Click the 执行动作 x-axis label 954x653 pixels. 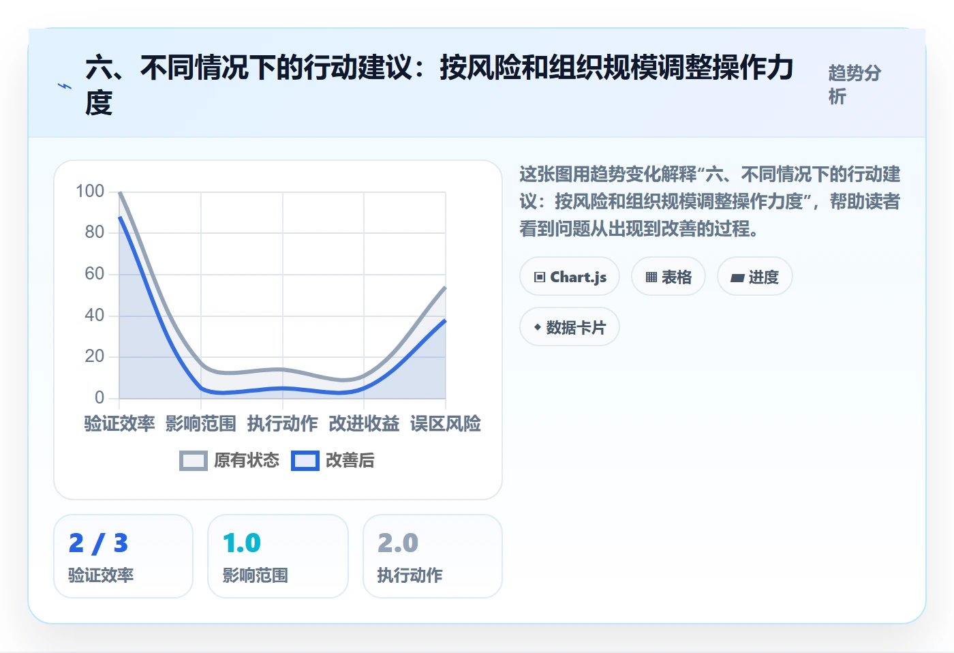pos(283,423)
